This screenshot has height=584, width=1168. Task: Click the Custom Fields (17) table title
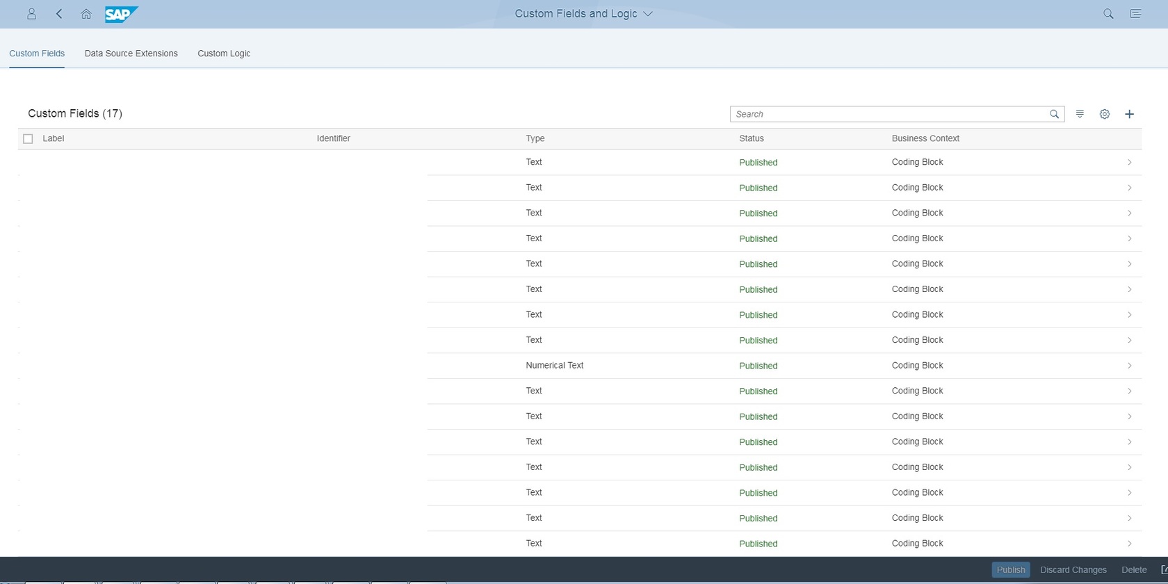pos(75,113)
